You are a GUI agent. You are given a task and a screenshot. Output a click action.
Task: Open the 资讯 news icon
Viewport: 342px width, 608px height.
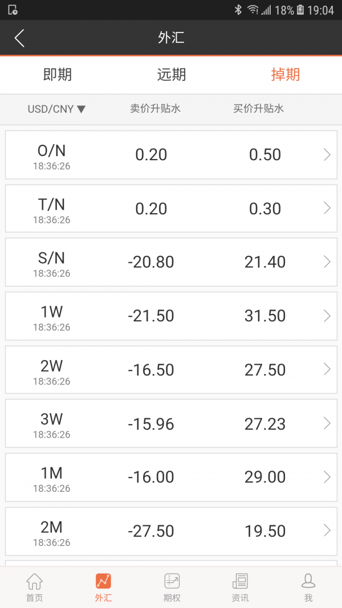coord(240,582)
